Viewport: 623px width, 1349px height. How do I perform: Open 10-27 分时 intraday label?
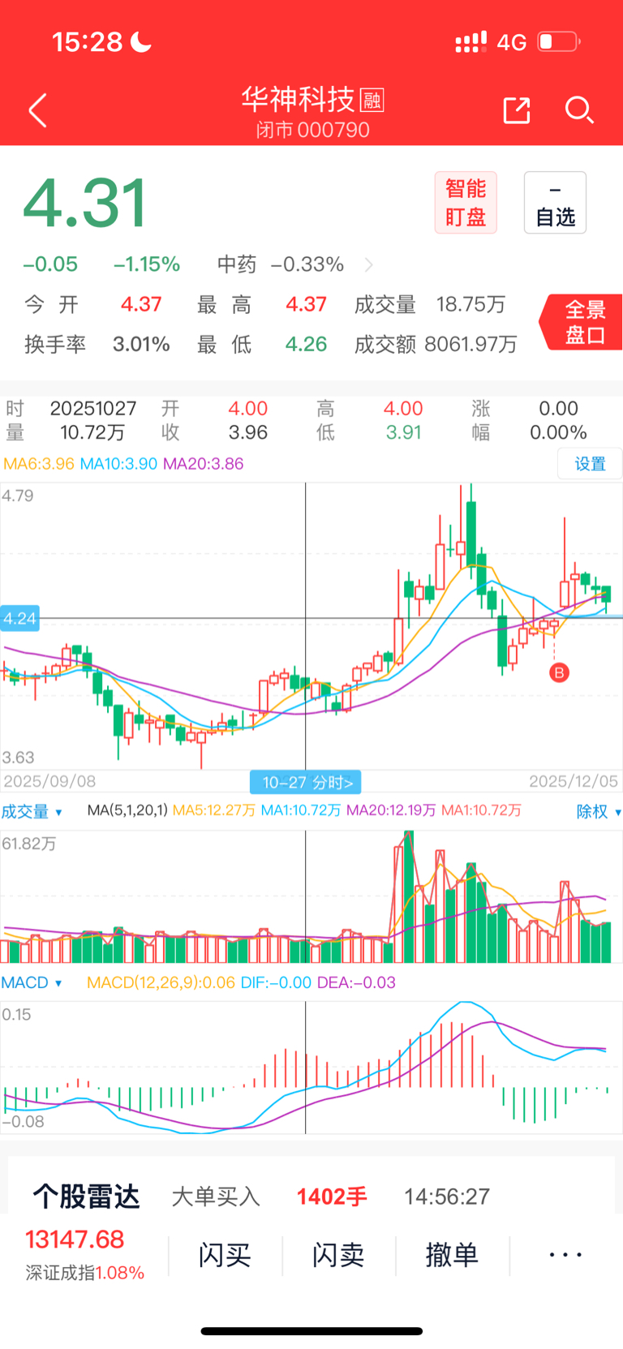pyautogui.click(x=306, y=782)
